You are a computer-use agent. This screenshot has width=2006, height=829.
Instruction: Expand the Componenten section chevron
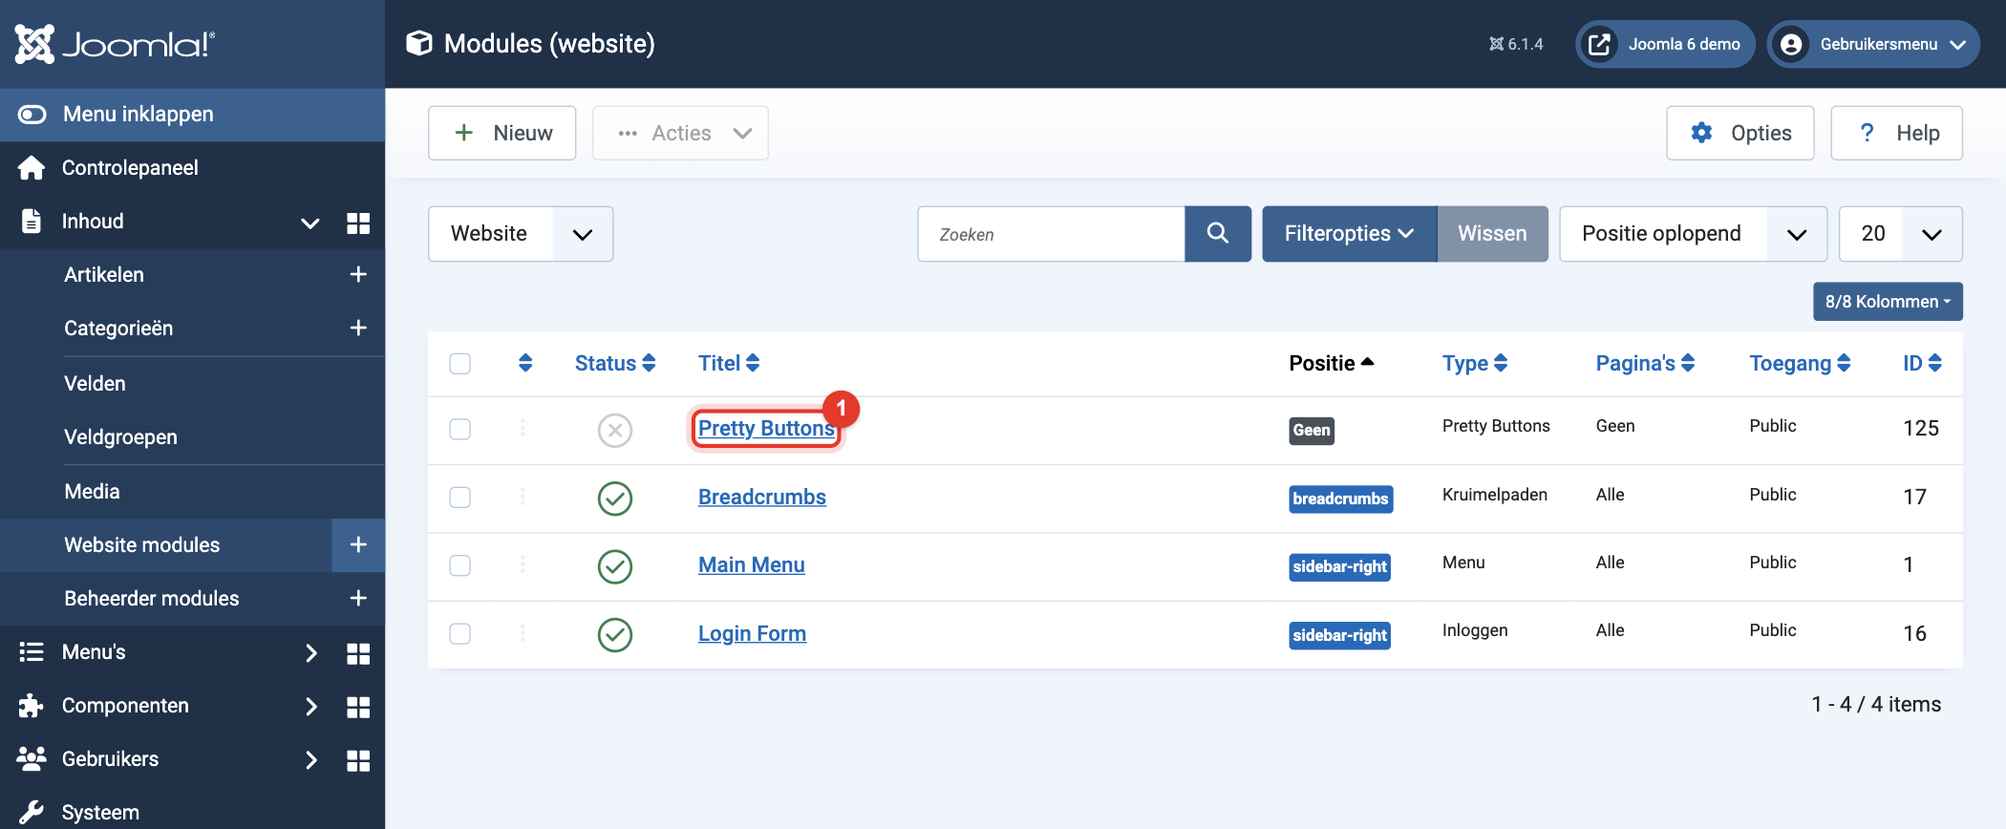click(x=310, y=707)
